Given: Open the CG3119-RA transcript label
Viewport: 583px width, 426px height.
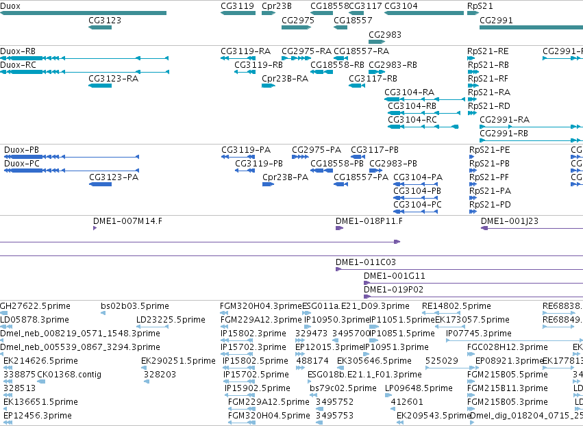Looking at the screenshot, I should [x=245, y=51].
